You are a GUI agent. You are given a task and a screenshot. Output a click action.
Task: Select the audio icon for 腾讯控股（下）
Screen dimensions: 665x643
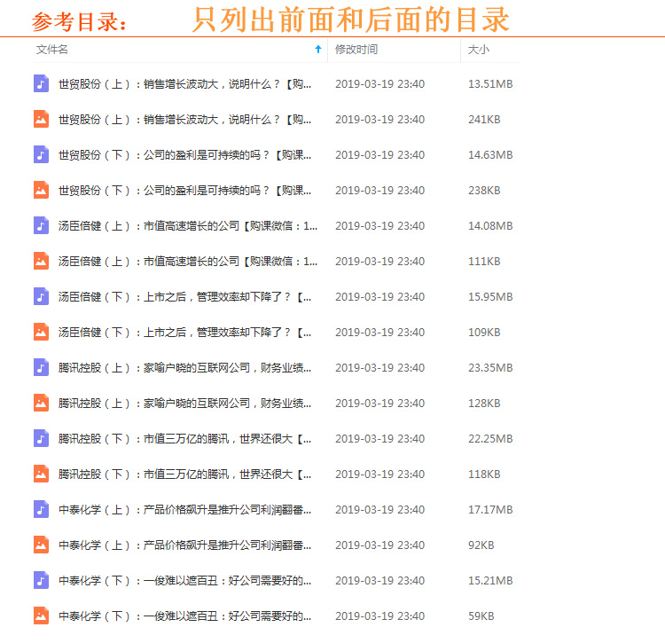[x=41, y=439]
